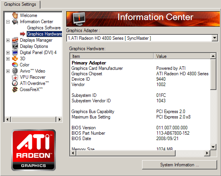Collapse the Information Center tree node
The height and width of the screenshot is (176, 221).
8,22
